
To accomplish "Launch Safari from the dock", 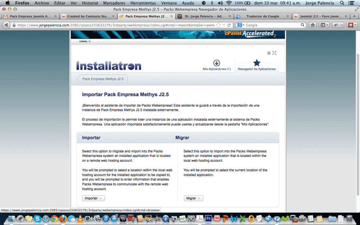I will coord(46,219).
